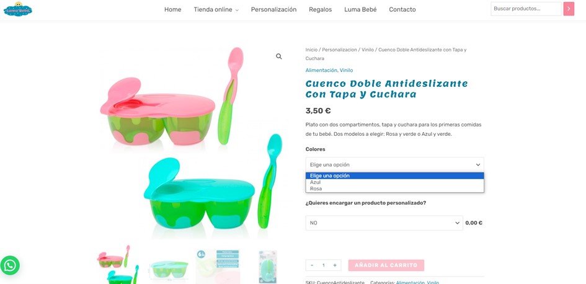This screenshot has width=586, height=284.
Task: Open the WhatsApp chat icon
Action: pos(10,265)
